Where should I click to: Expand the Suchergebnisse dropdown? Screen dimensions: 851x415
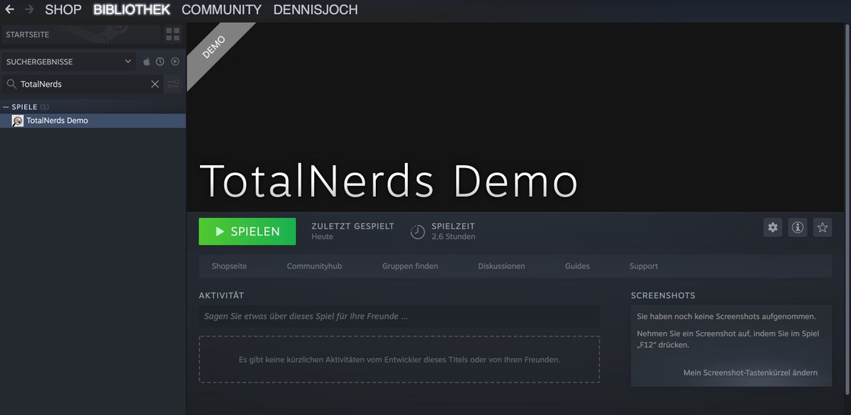[x=68, y=62]
